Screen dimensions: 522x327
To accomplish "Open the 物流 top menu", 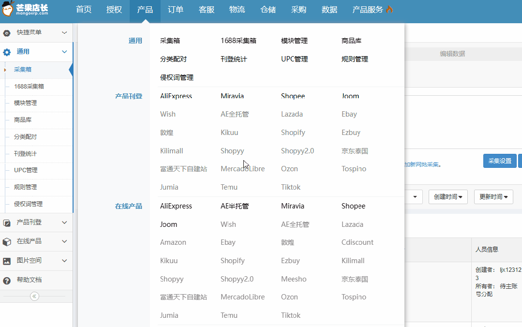I will point(237,10).
